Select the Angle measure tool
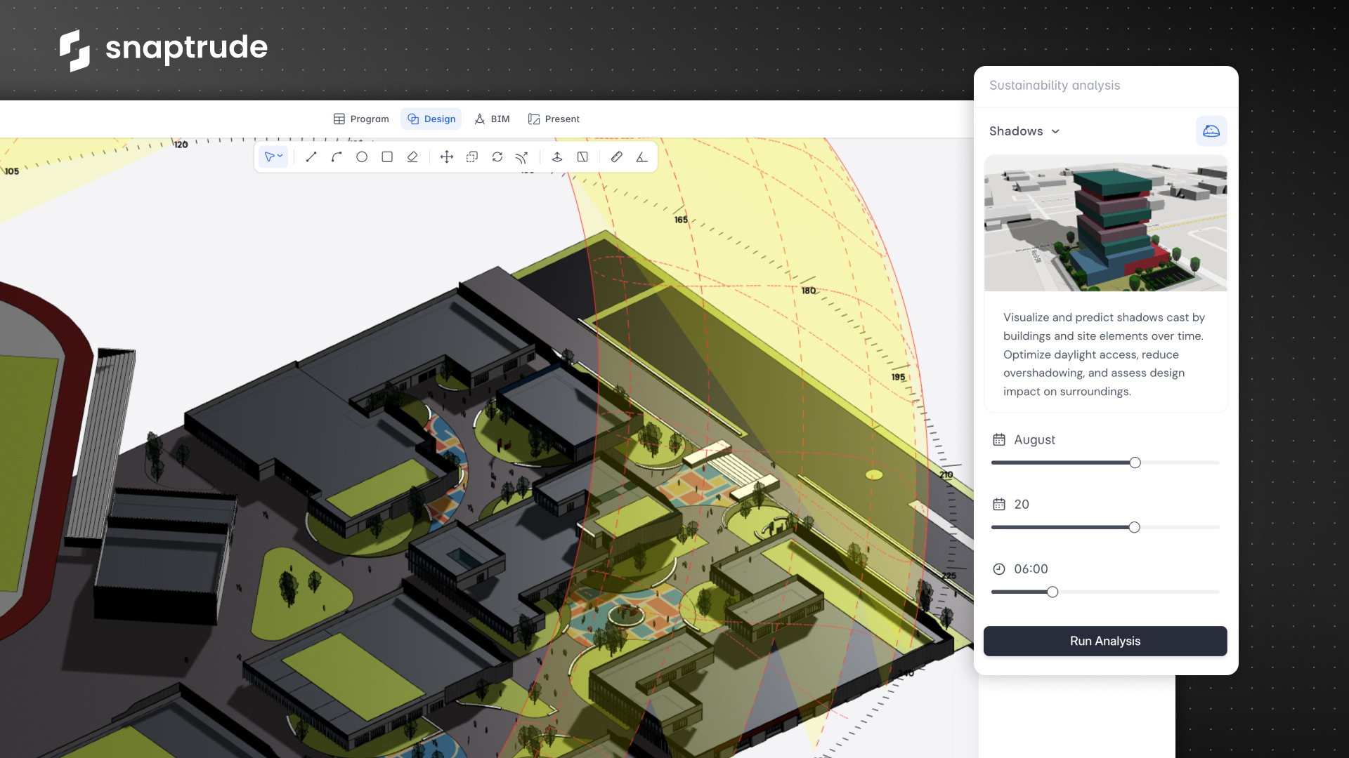Image resolution: width=1349 pixels, height=758 pixels. 642,157
